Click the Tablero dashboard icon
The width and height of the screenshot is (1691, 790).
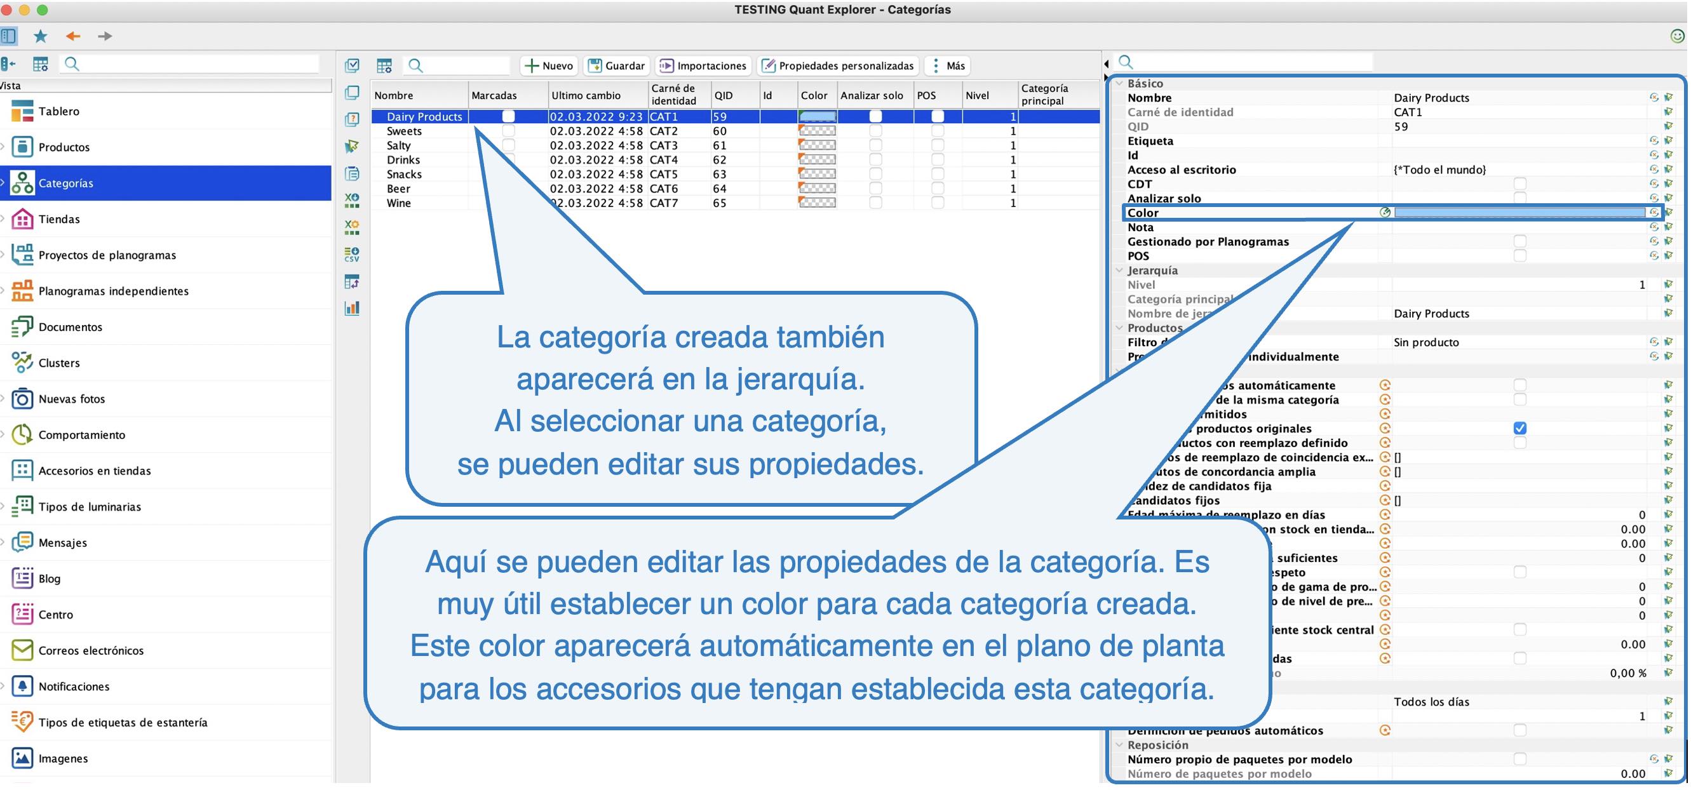(x=22, y=111)
